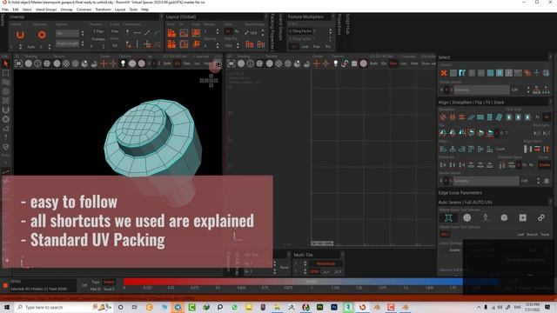Click the Optimize circle icon
Screen dimensions: 557x313
42,35
